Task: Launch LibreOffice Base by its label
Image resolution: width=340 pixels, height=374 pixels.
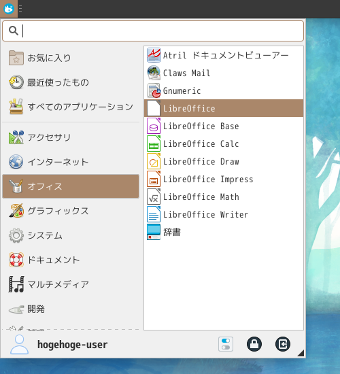Action: pyautogui.click(x=201, y=126)
